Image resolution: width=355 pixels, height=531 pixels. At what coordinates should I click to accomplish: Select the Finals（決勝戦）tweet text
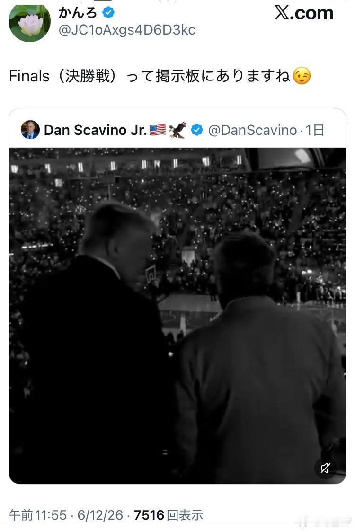[x=160, y=76]
